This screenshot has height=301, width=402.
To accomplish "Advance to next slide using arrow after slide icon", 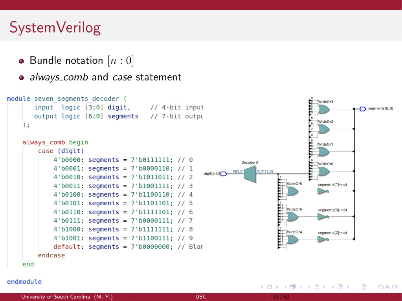I will [x=277, y=287].
